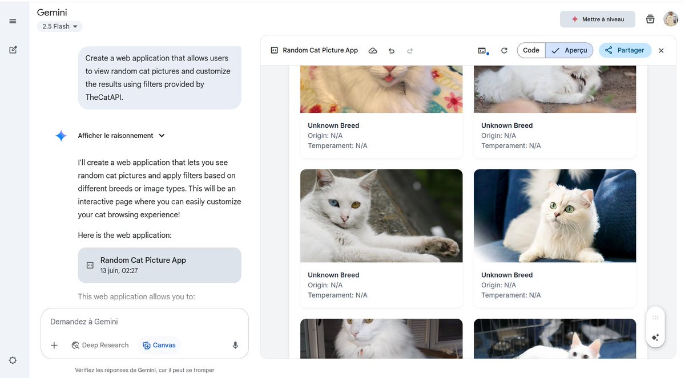Click the Mettre à niveau upgrade button
Screen dimensions: 685x378
pos(598,19)
